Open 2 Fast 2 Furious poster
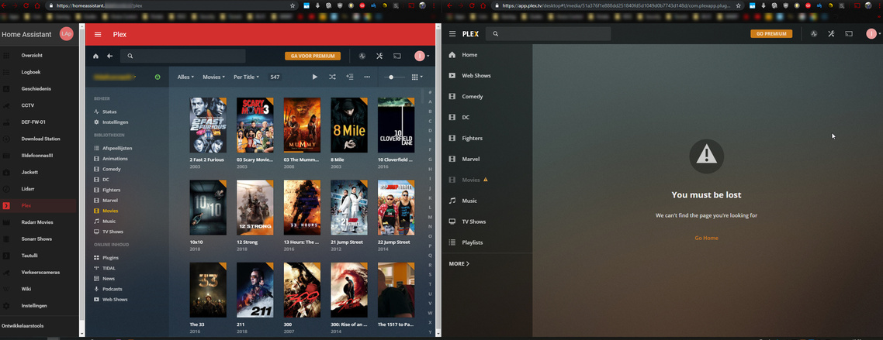The width and height of the screenshot is (883, 340). click(x=208, y=125)
